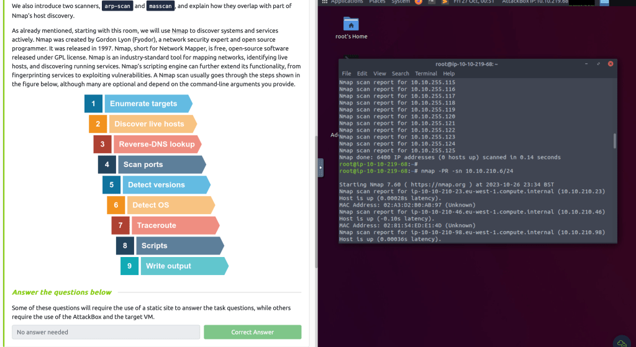Screen dimensions: 636x347
Task: Click the Correct Answer button
Action: (x=252, y=332)
